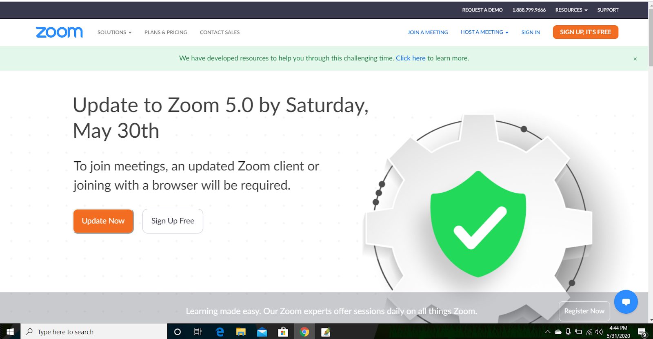This screenshot has width=653, height=339.
Task: Switch to Google Chrome in taskbar
Action: 304,332
